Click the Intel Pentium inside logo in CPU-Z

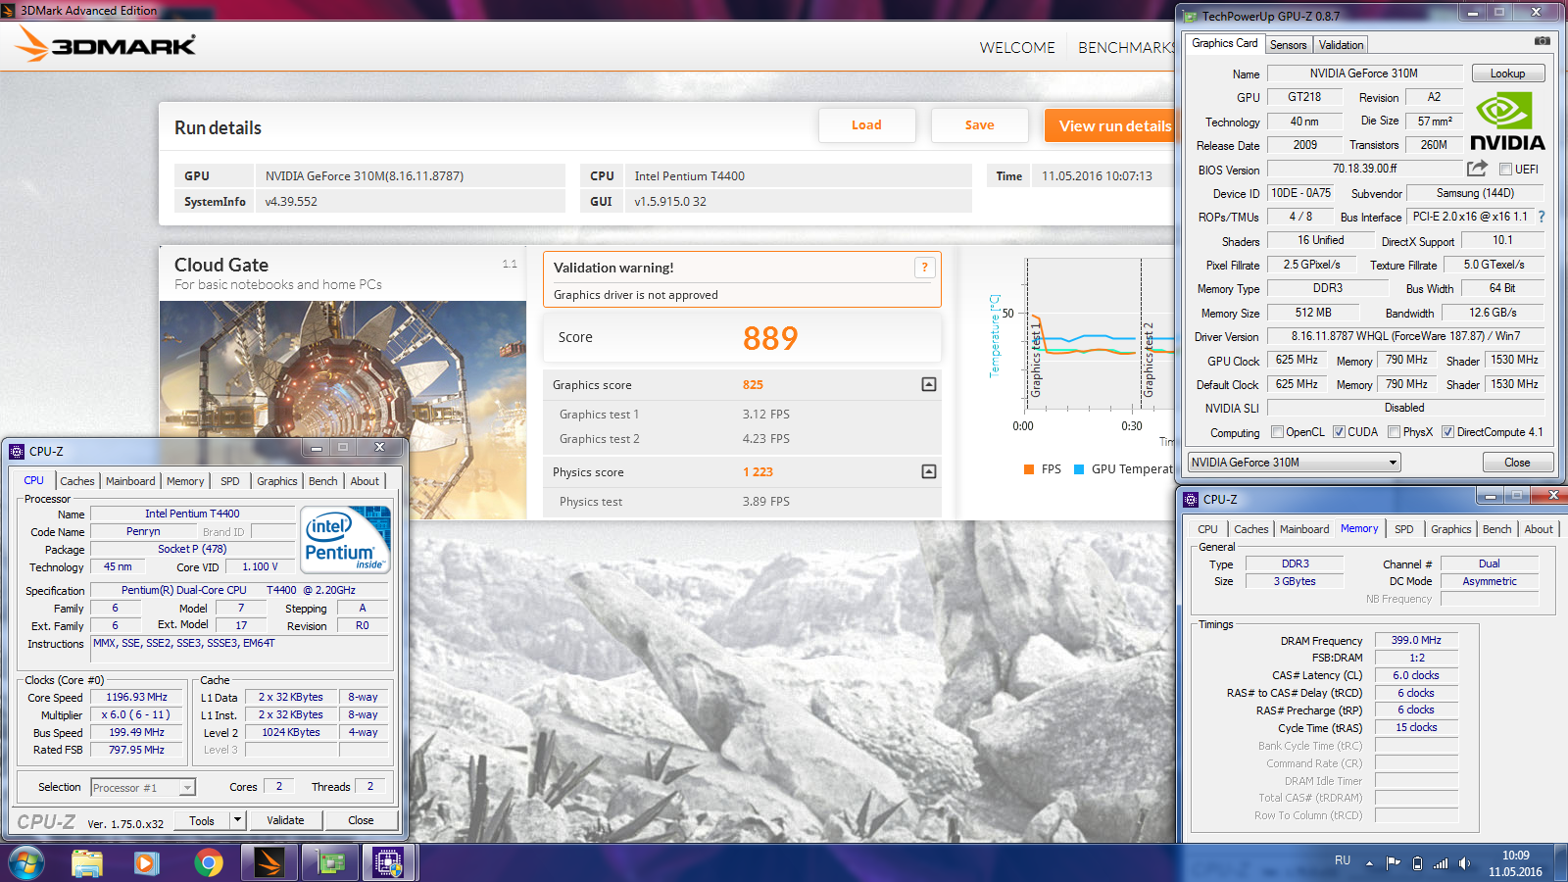point(345,539)
